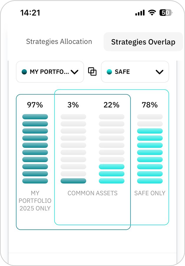Image resolution: width=185 pixels, height=266 pixels.
Task: Tap the Wi-Fi status icon
Action: 152,13
